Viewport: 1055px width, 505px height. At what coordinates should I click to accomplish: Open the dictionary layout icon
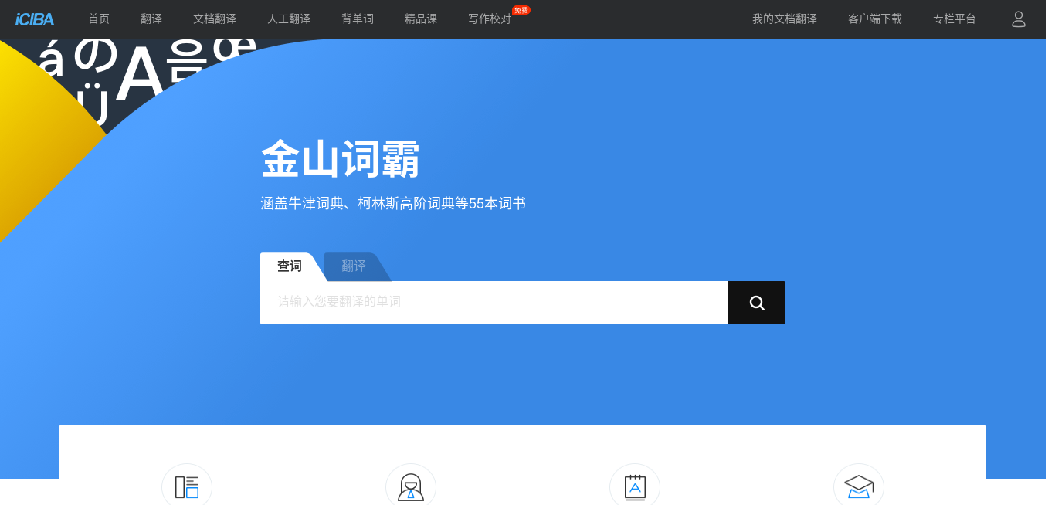(x=187, y=487)
